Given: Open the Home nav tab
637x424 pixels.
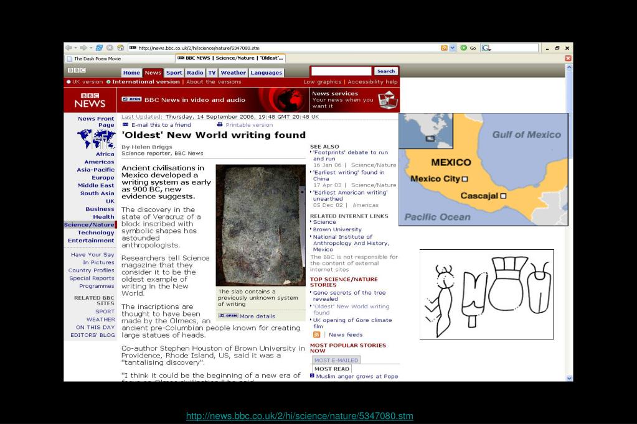Looking at the screenshot, I should pyautogui.click(x=131, y=73).
